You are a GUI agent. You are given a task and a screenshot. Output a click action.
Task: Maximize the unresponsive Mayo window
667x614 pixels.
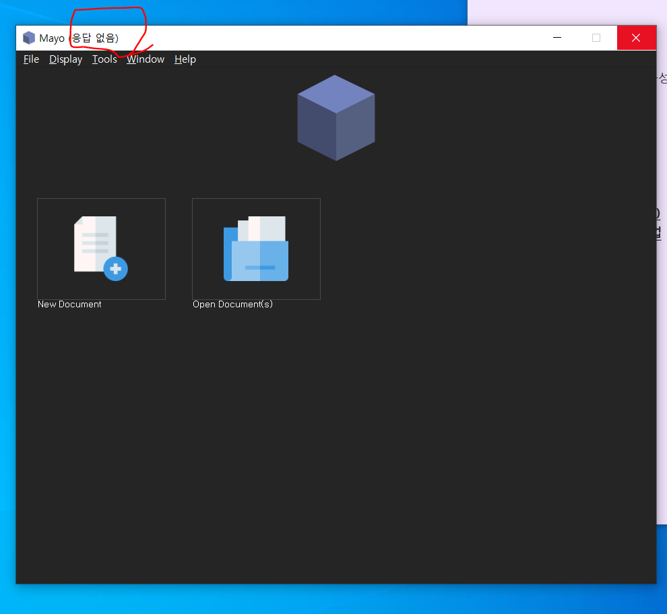tap(596, 38)
